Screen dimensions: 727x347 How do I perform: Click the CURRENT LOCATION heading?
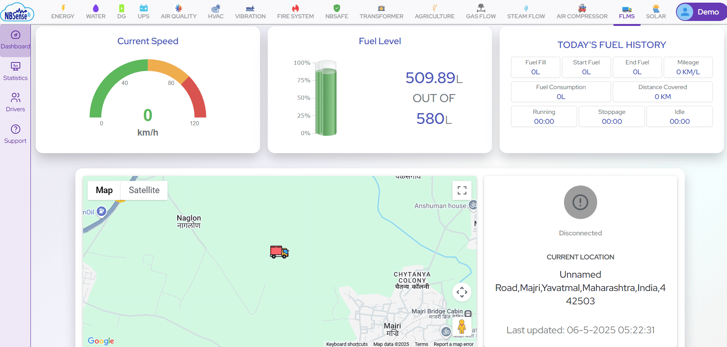click(x=580, y=257)
